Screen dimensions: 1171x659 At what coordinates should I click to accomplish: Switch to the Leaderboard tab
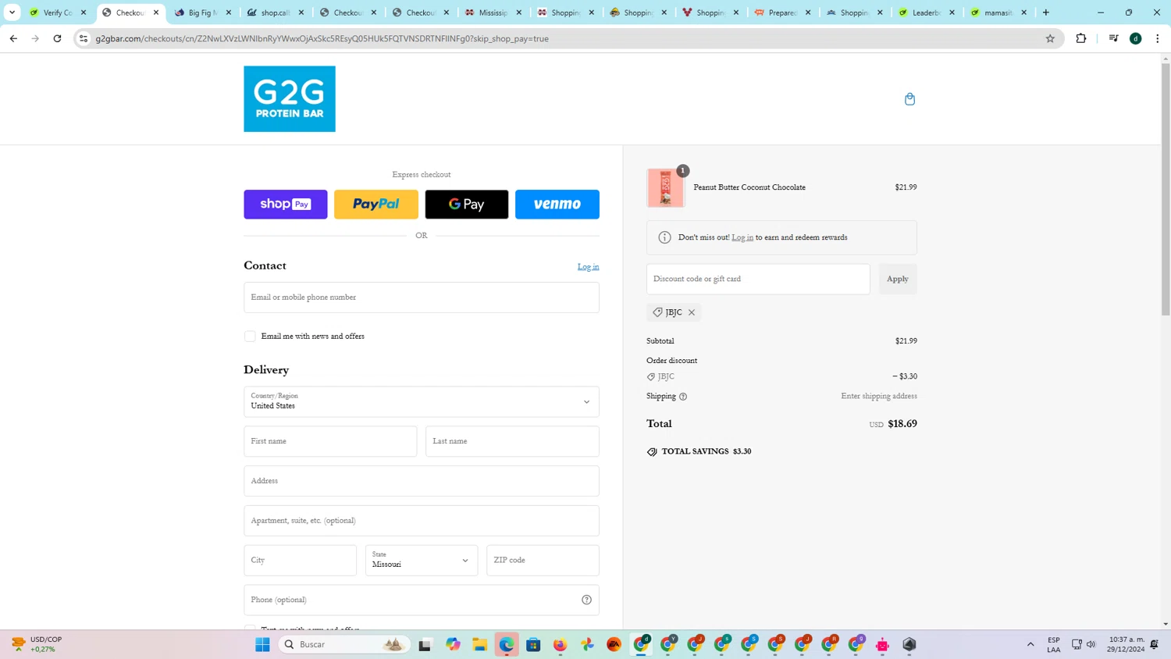coord(927,12)
